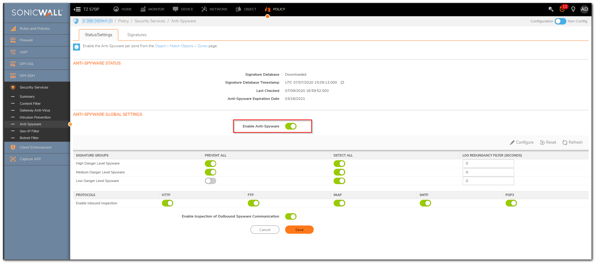Open the AD user avatar menu

[x=584, y=9]
